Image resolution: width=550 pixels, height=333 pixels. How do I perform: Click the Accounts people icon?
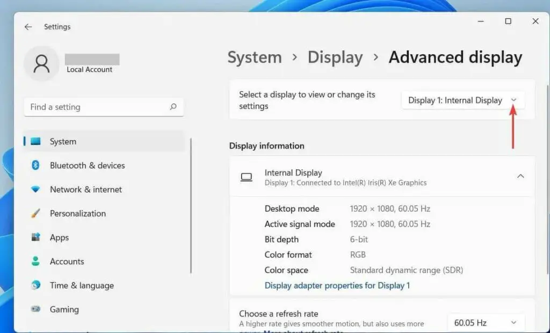[36, 261]
